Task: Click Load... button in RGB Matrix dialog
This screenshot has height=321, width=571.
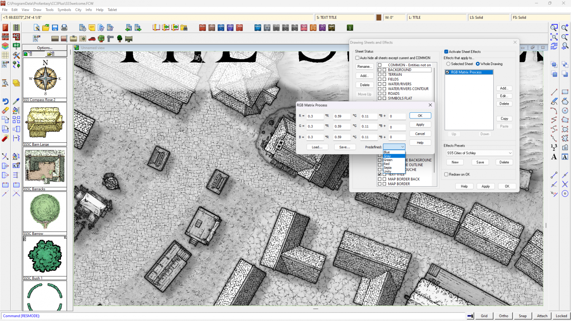Action: (x=317, y=147)
